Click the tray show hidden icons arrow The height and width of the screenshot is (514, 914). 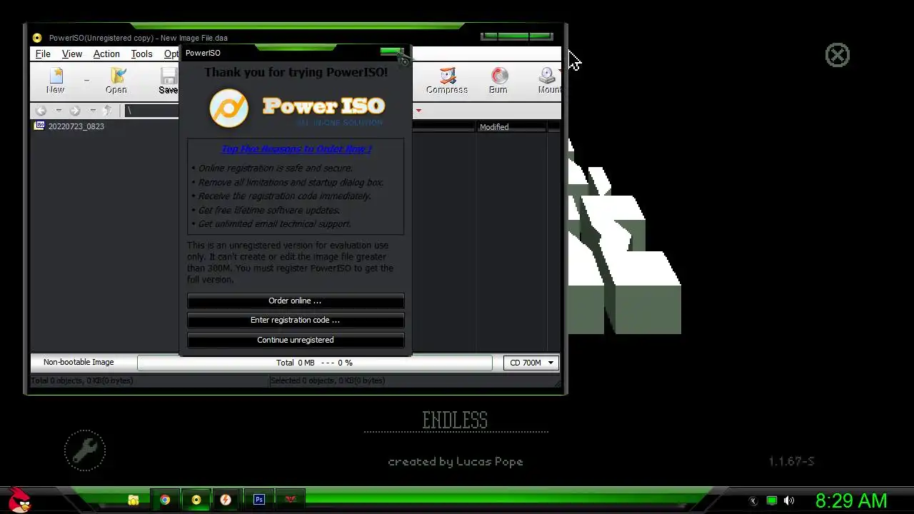point(753,501)
